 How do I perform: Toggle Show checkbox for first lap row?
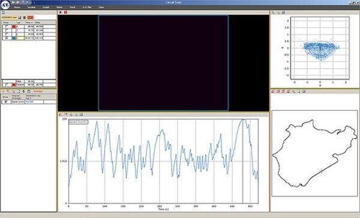[7, 26]
